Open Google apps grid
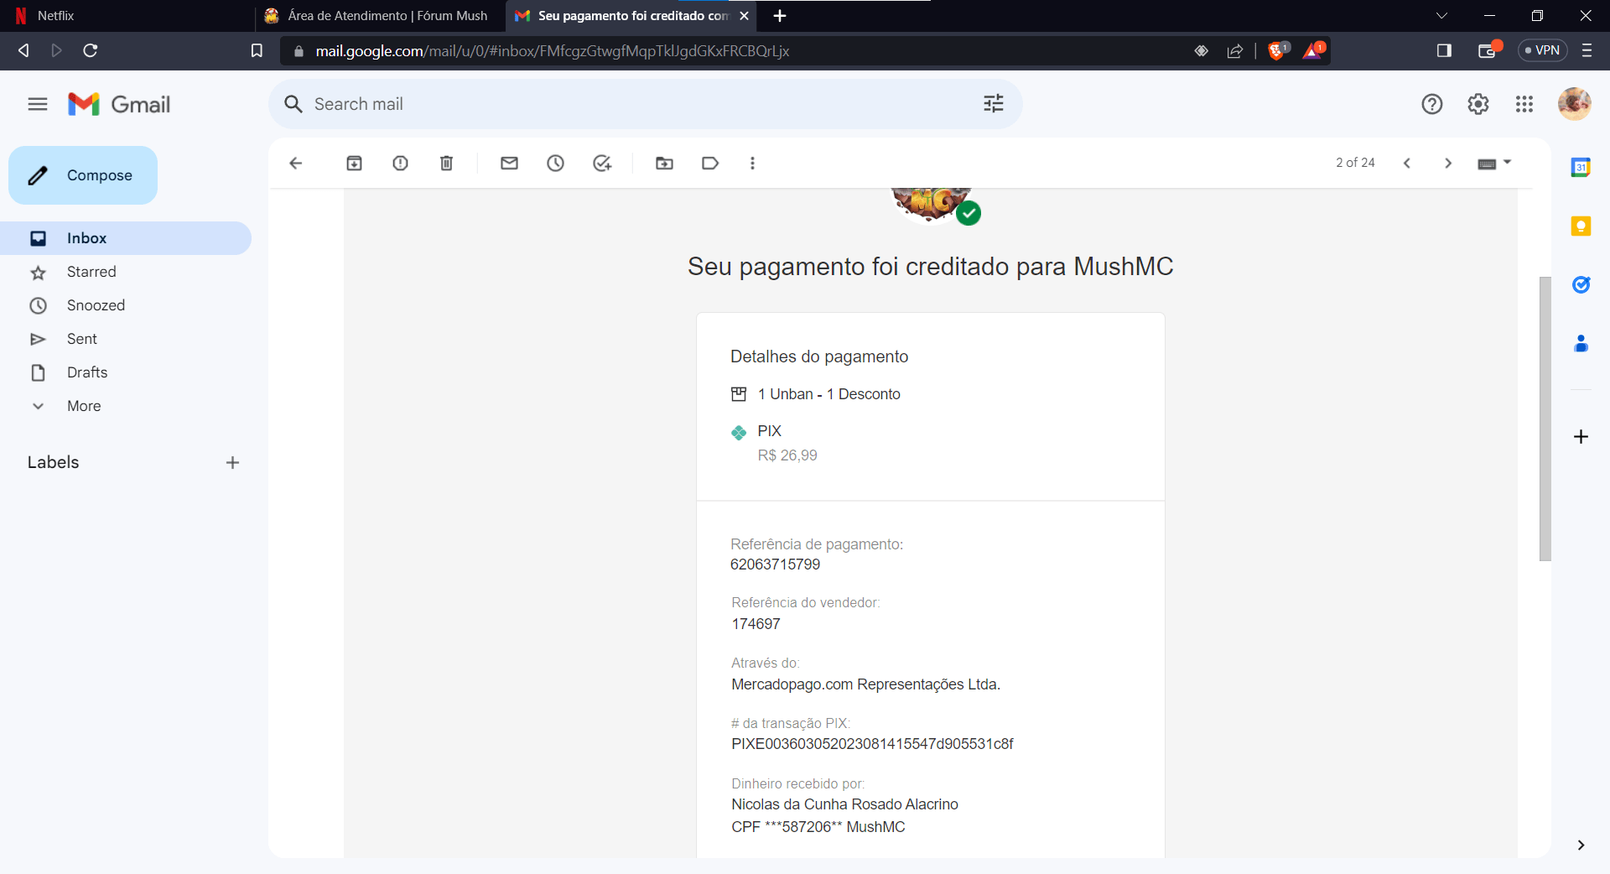 [1524, 104]
